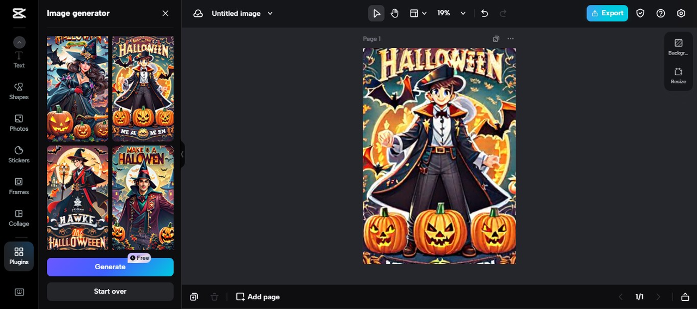Open the Collage panel

point(19,218)
